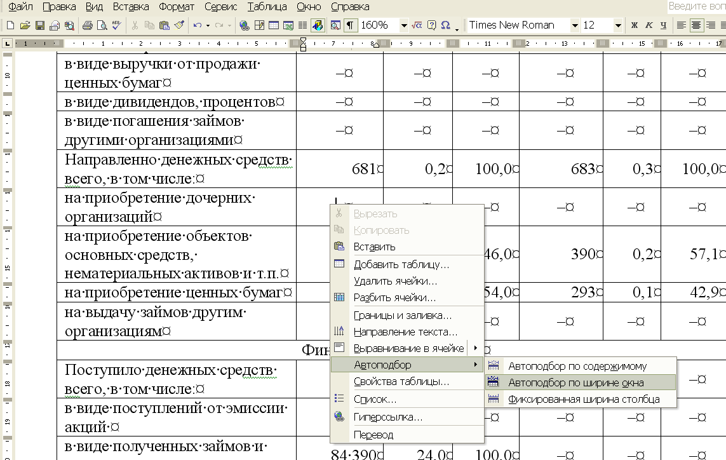Open the Окно menu

(309, 6)
